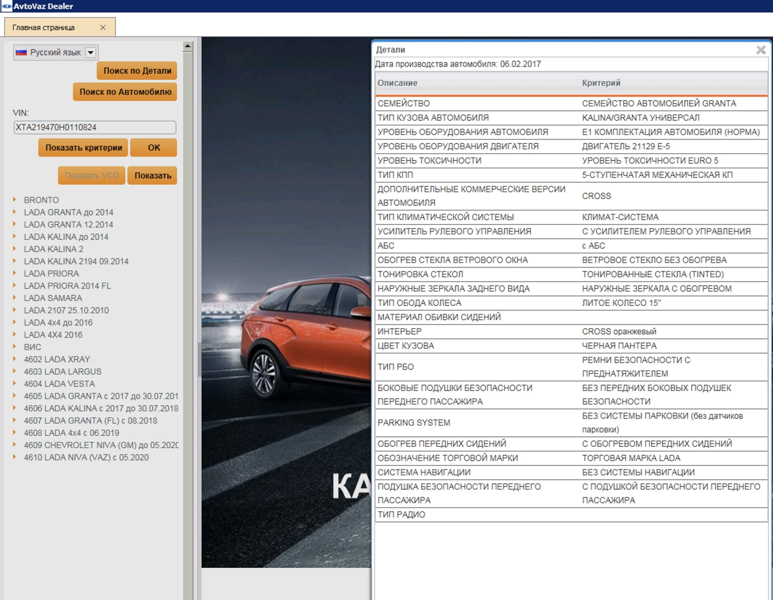Confirm VIN with the OK button
Viewport: 773px width, 600px height.
coord(154,147)
